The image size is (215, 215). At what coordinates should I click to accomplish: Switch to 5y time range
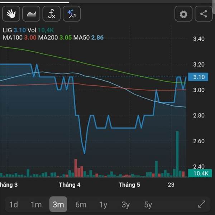(x=148, y=205)
